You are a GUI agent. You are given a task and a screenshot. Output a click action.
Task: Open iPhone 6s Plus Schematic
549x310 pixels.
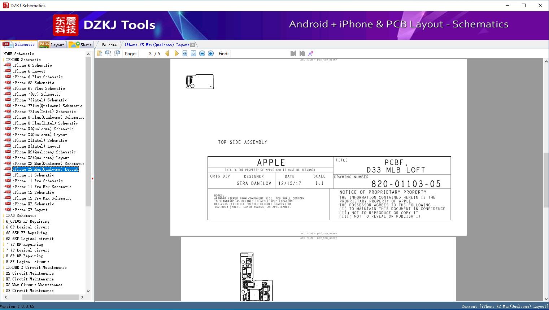pyautogui.click(x=39, y=88)
